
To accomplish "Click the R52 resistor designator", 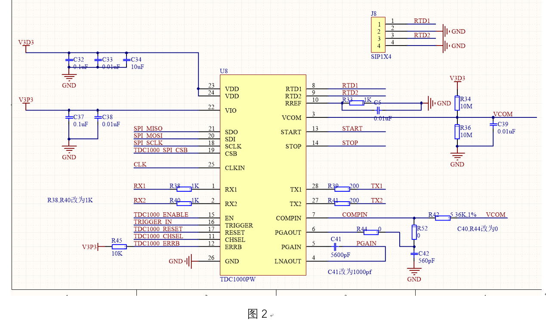I will pos(423,228).
